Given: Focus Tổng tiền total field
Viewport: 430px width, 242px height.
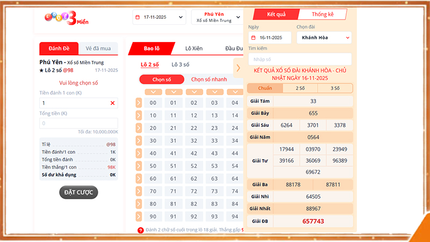Looking at the screenshot, I should [78, 124].
